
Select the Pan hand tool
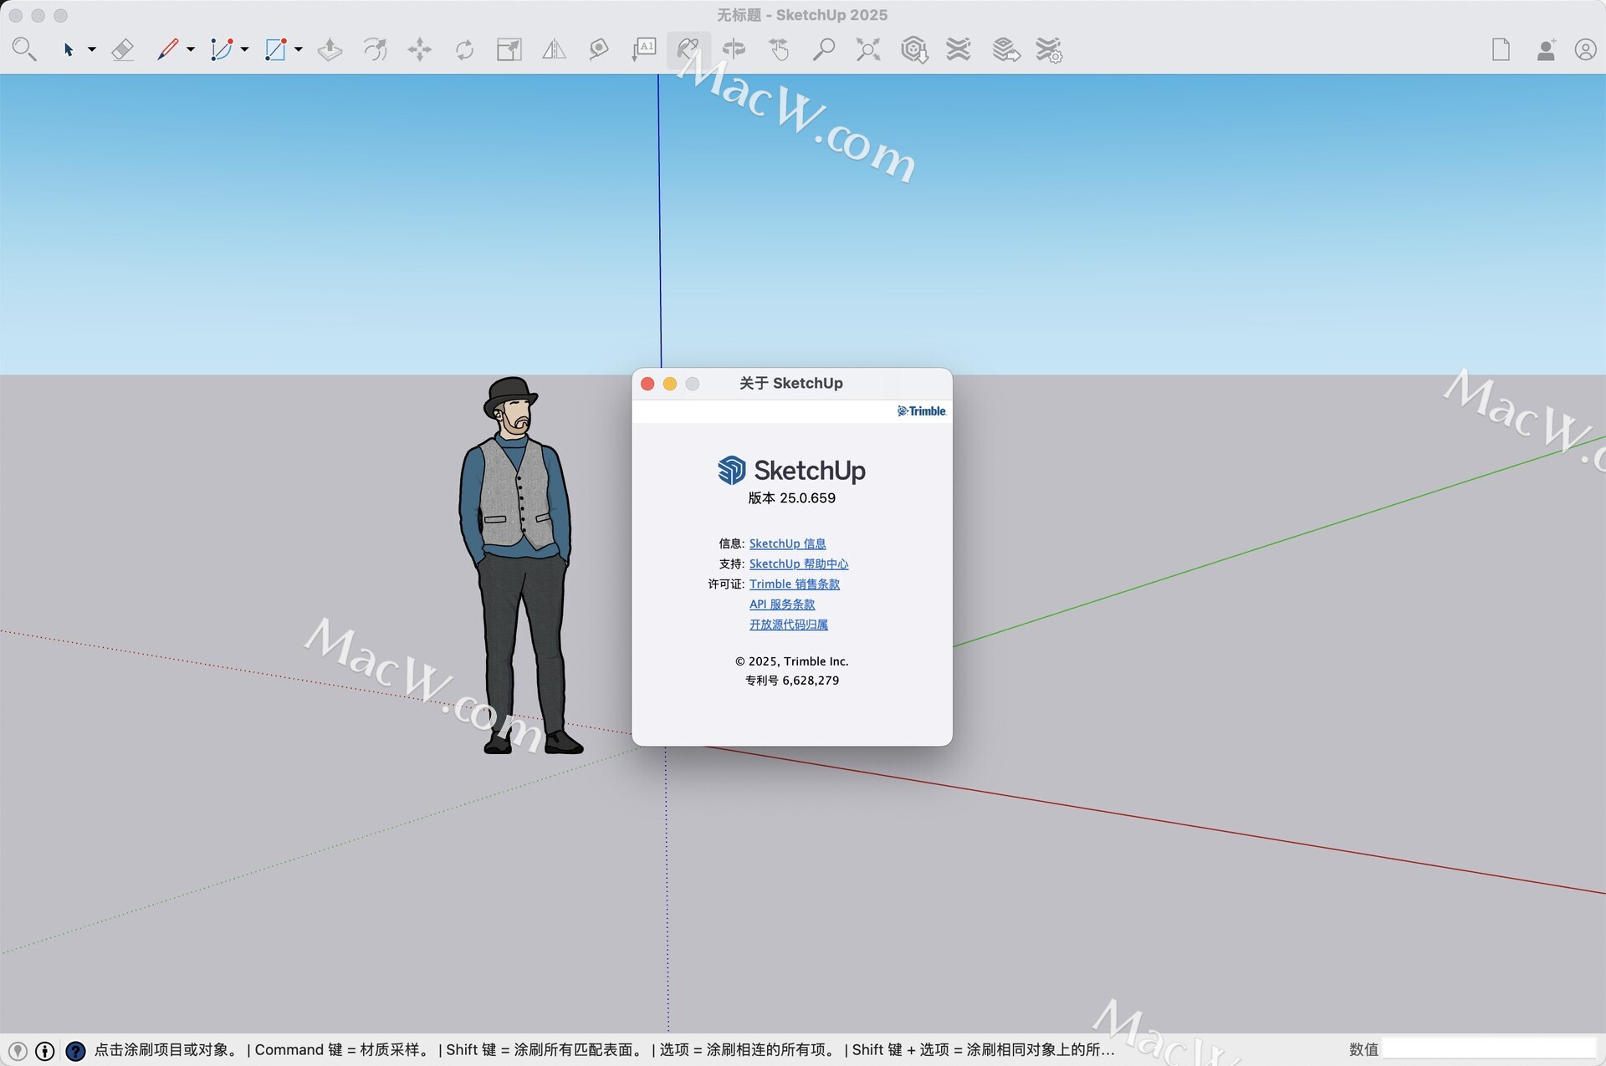coord(779,50)
